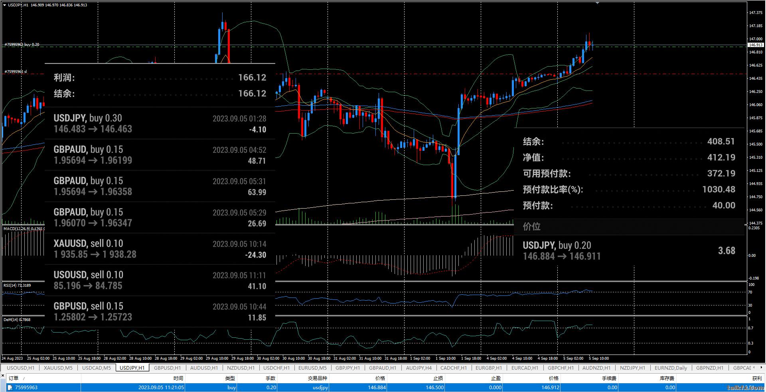766x392 pixels.
Task: Open the USDJPY,H1 chart menu triangle
Action: [4, 5]
